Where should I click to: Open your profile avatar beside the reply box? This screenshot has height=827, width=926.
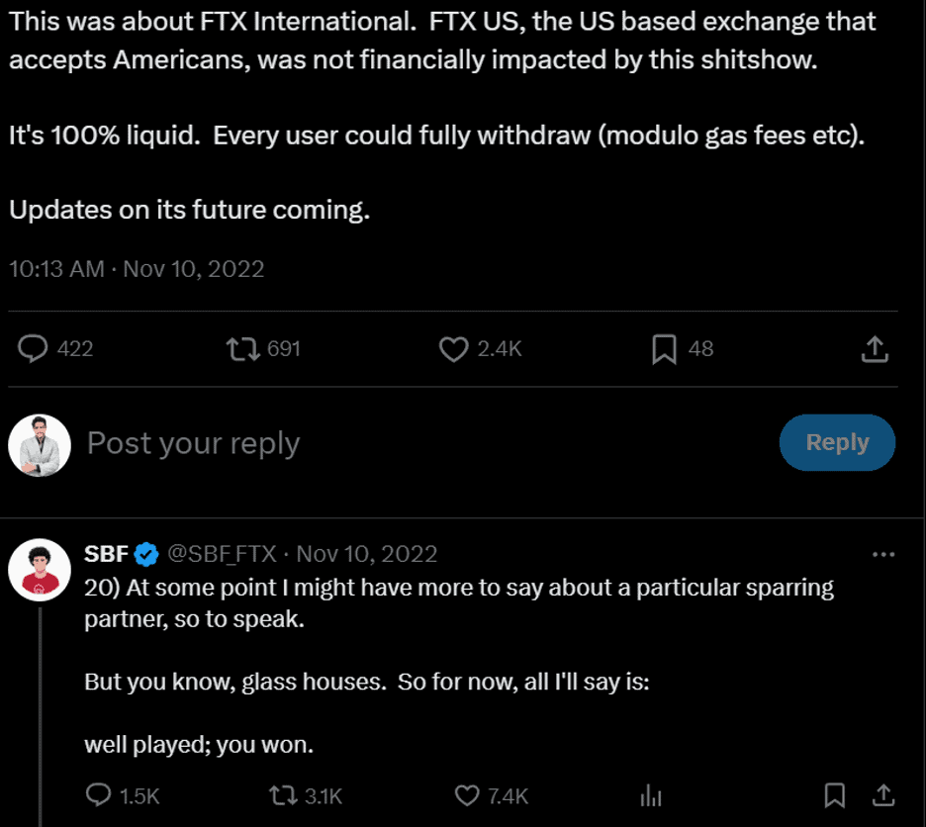(40, 444)
